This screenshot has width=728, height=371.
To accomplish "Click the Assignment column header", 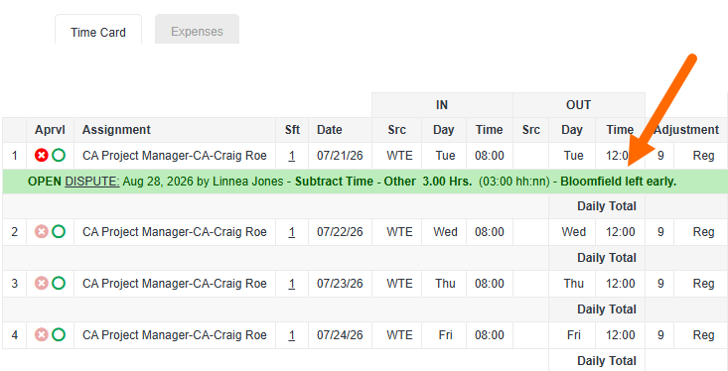I will (116, 130).
